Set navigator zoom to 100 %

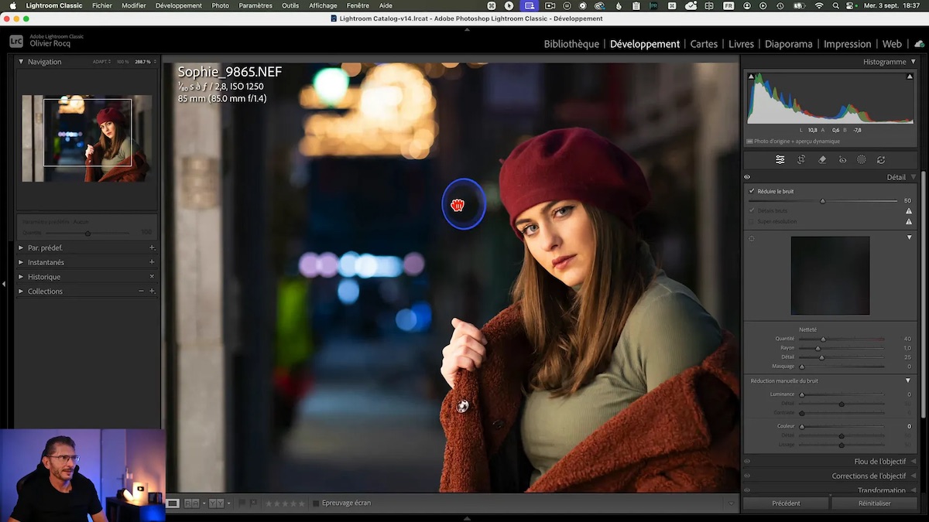[122, 62]
